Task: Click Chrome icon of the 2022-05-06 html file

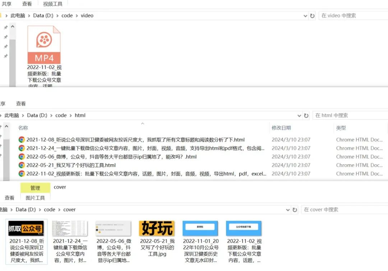Action: pos(22,157)
